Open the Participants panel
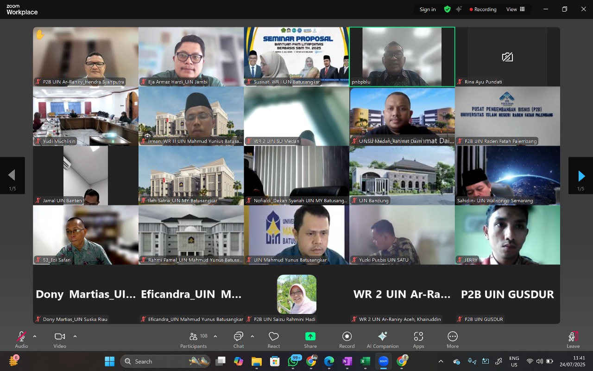The width and height of the screenshot is (593, 371). (x=194, y=339)
